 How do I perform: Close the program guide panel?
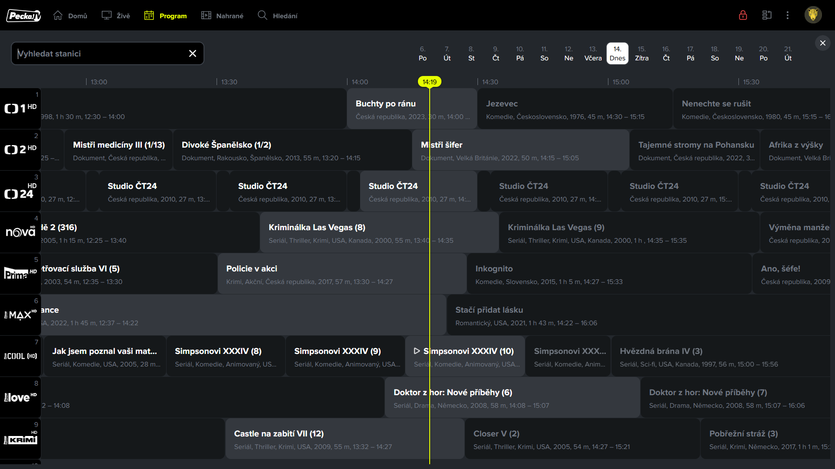[x=822, y=43]
